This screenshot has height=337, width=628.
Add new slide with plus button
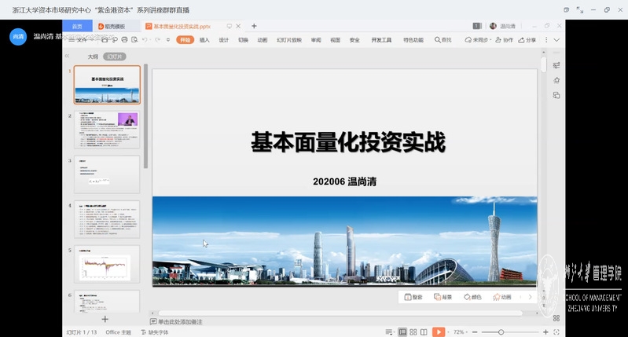pos(105,319)
